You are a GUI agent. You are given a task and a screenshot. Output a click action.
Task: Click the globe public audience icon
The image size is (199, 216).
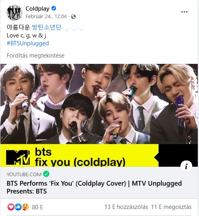pos(73,17)
